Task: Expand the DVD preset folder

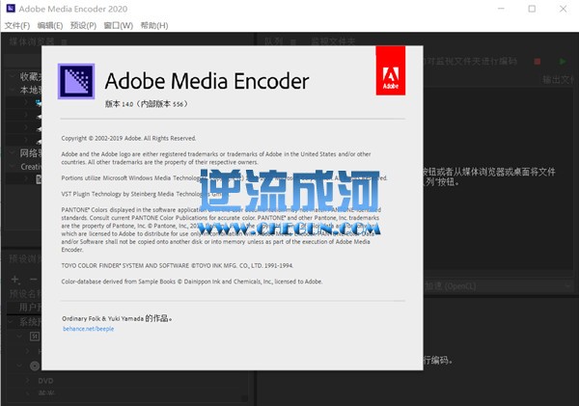Action: pyautogui.click(x=28, y=380)
